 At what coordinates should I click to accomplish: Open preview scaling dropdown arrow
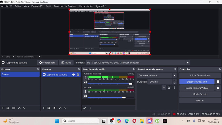click(x=40, y=57)
